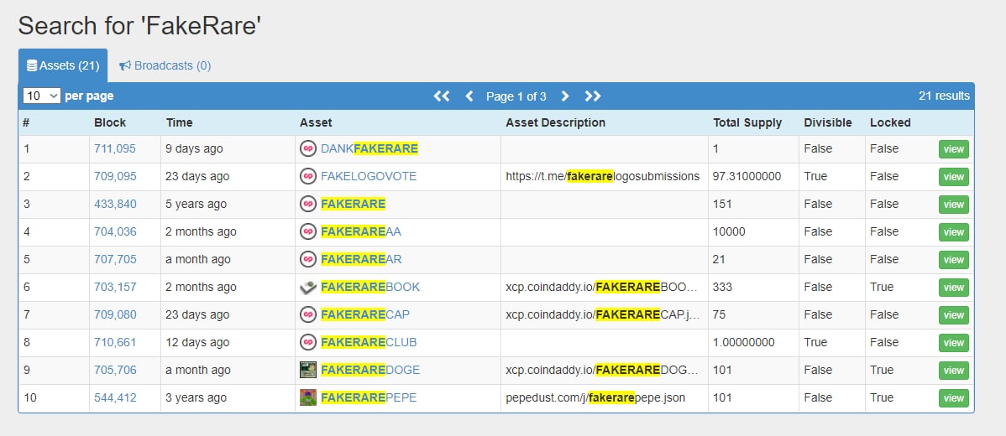1006x436 pixels.
Task: Open block 703,157 link
Action: pos(115,287)
